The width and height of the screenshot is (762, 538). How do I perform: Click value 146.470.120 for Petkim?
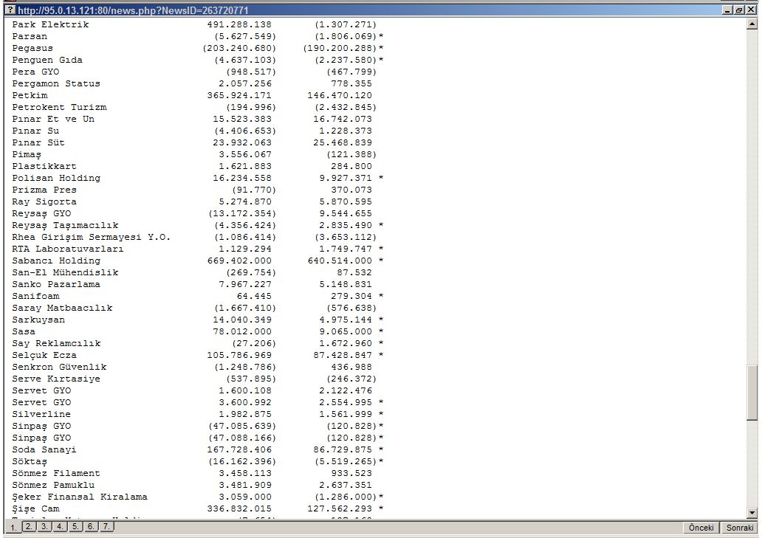[340, 95]
